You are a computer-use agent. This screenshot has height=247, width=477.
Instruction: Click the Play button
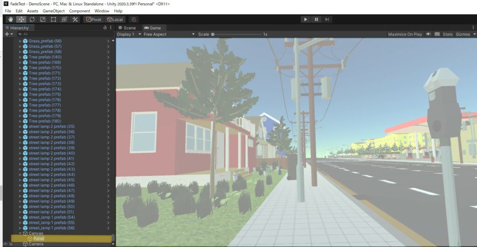[306, 20]
